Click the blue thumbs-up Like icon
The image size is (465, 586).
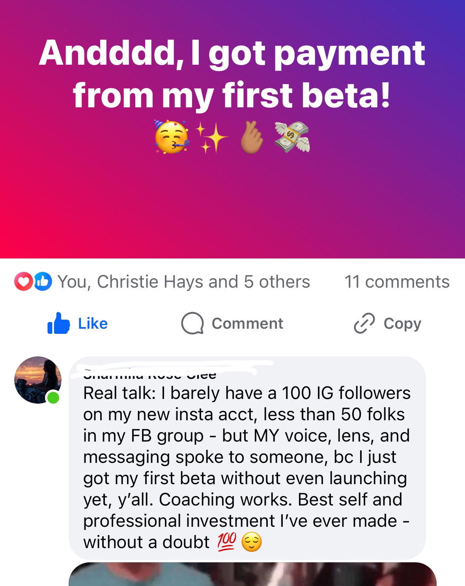[x=58, y=324]
